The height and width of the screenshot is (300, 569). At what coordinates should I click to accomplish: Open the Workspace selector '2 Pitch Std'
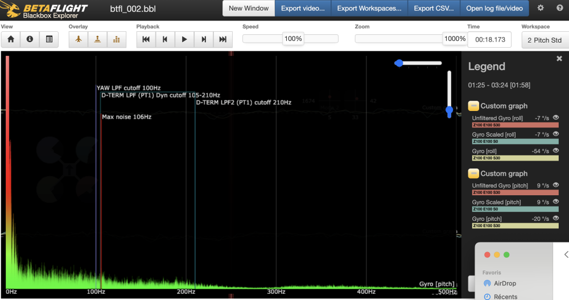click(x=544, y=40)
